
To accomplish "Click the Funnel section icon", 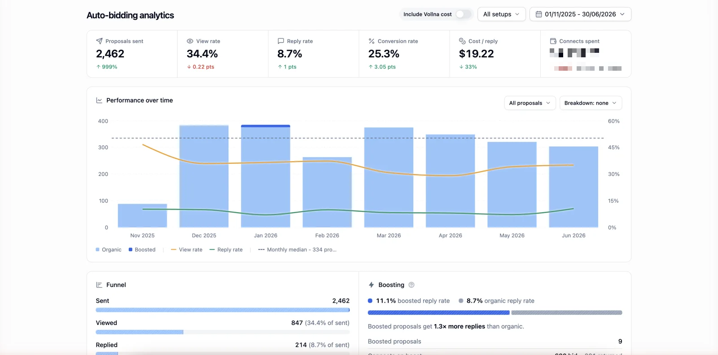I will pos(99,285).
